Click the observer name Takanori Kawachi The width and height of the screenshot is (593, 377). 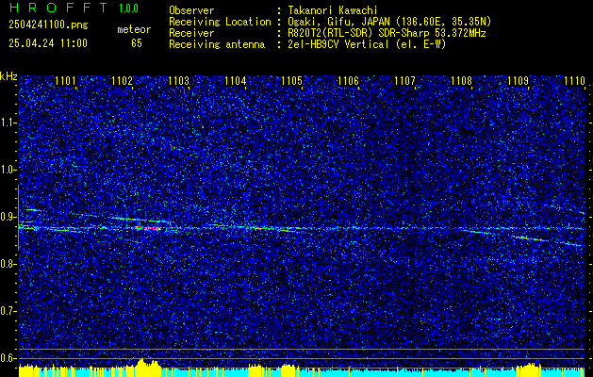[x=333, y=10]
